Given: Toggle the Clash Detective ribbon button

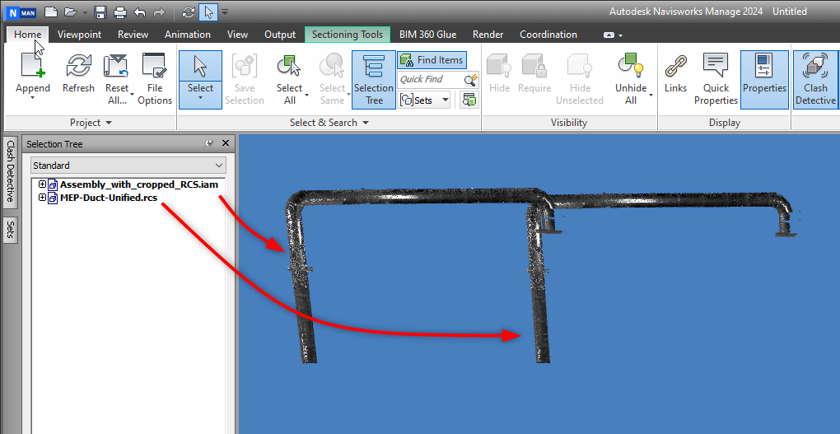Looking at the screenshot, I should (815, 79).
